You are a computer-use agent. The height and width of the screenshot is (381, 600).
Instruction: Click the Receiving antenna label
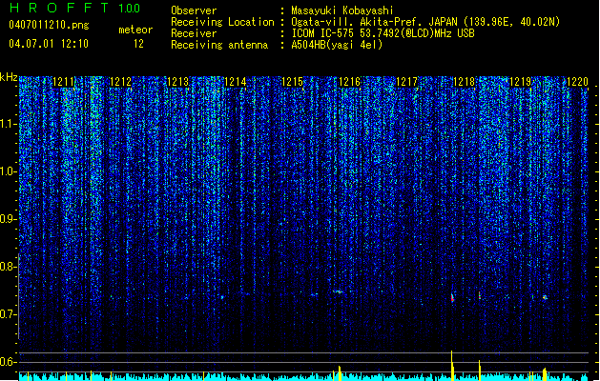coord(219,45)
